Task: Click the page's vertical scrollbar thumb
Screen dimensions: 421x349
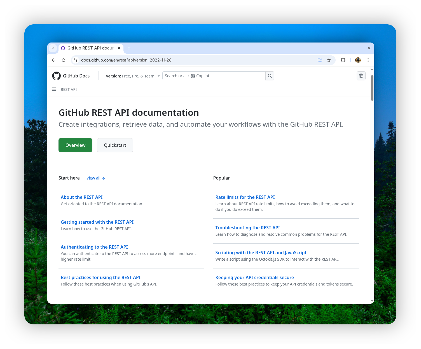Action: pos(372,88)
